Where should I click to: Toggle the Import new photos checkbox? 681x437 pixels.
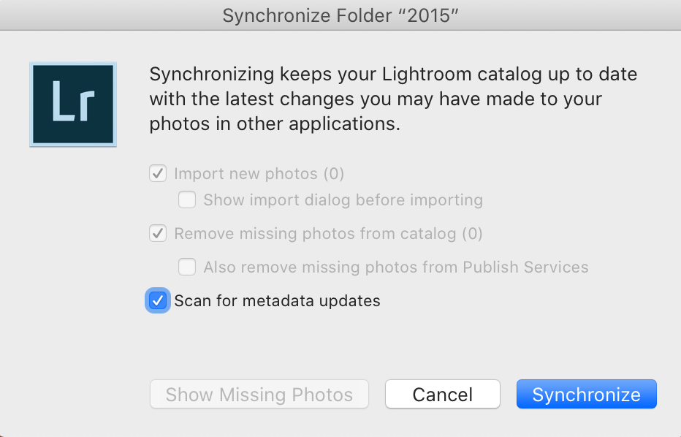coord(158,173)
